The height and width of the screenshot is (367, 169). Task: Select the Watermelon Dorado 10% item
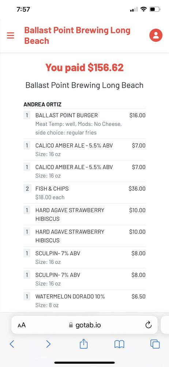click(84, 301)
